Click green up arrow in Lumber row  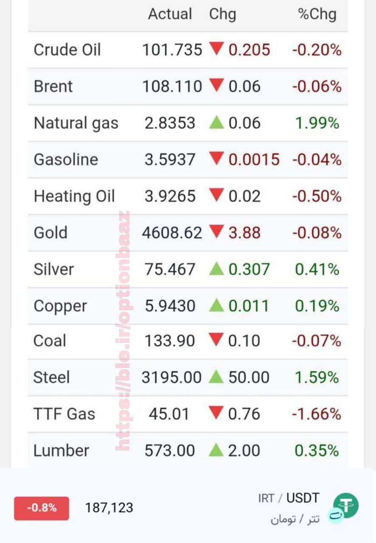tap(216, 450)
